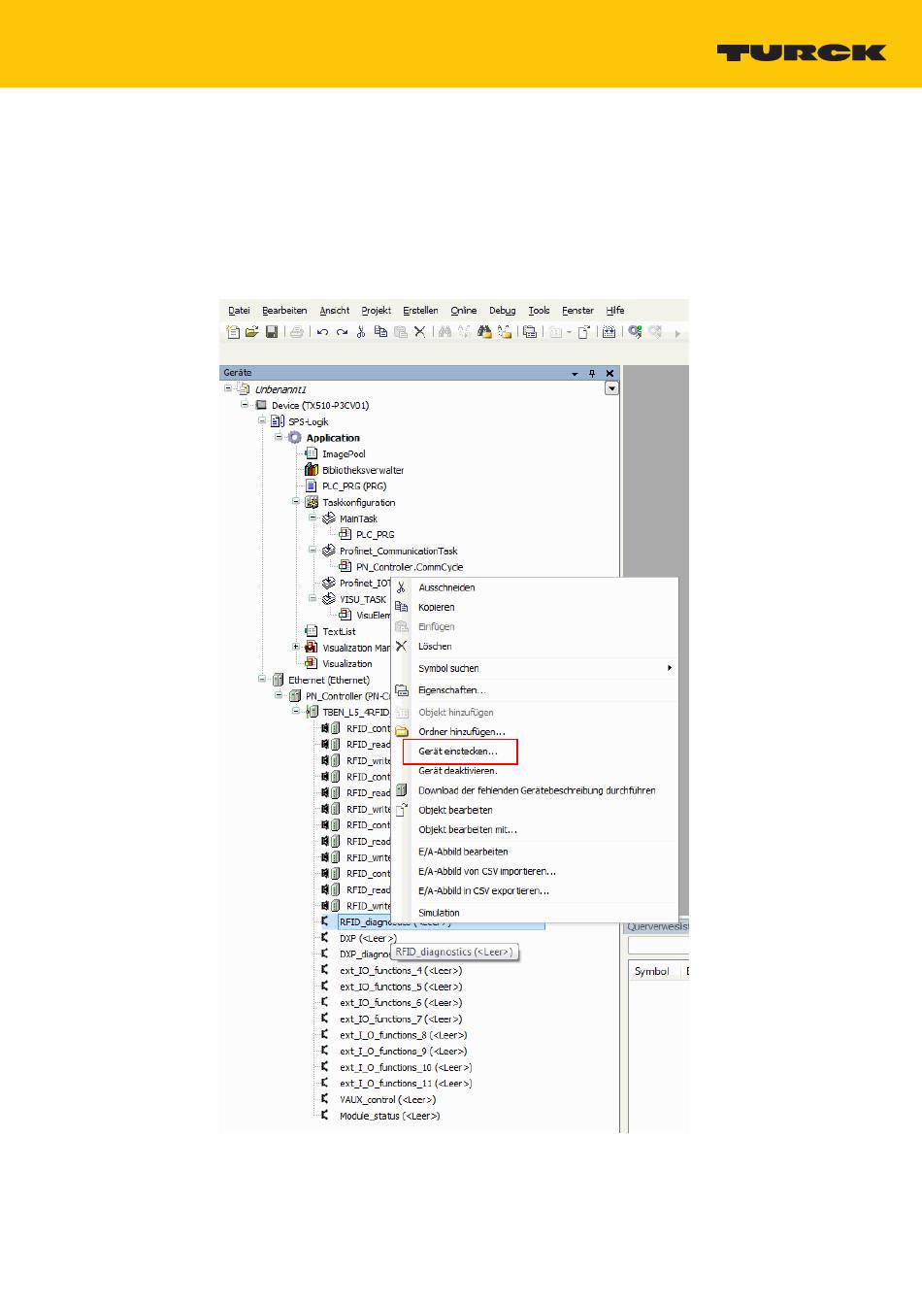The width and height of the screenshot is (922, 1305).
Task: Click the Bibliotheksverwalter books icon
Action: tap(312, 470)
